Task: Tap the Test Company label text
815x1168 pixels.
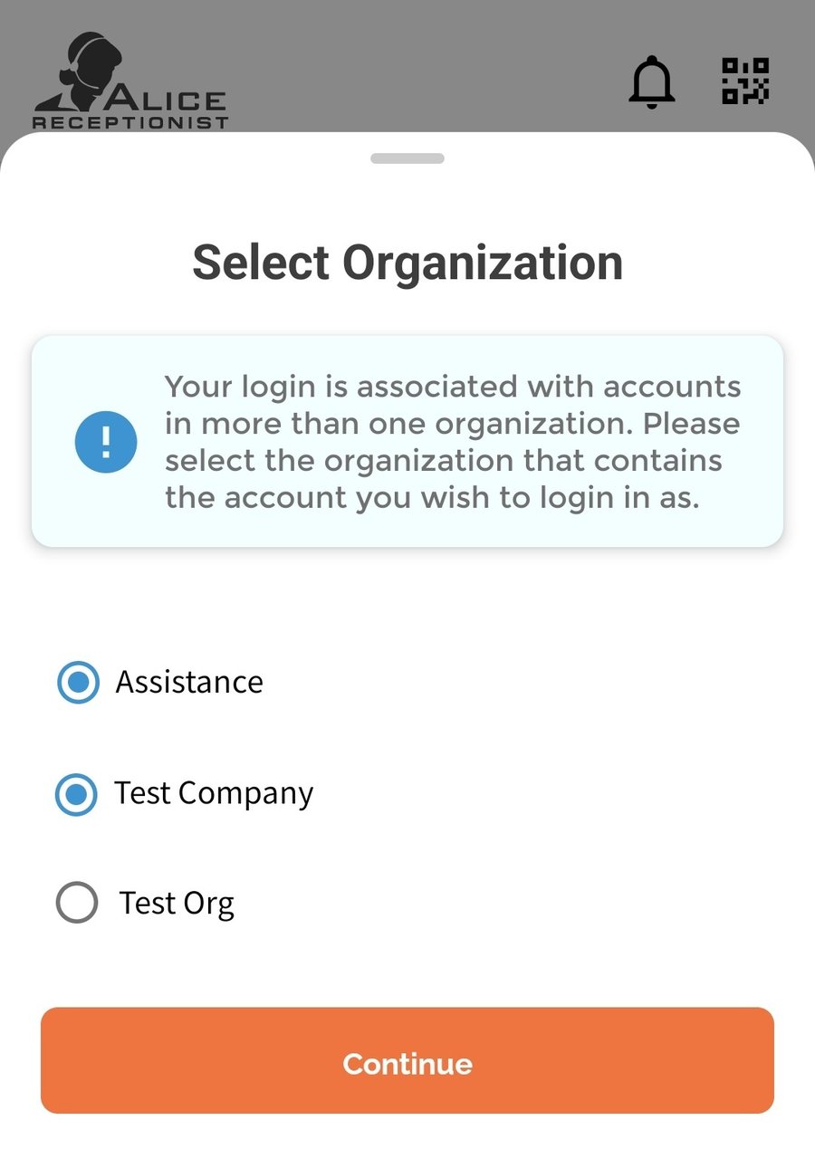Action: click(214, 794)
